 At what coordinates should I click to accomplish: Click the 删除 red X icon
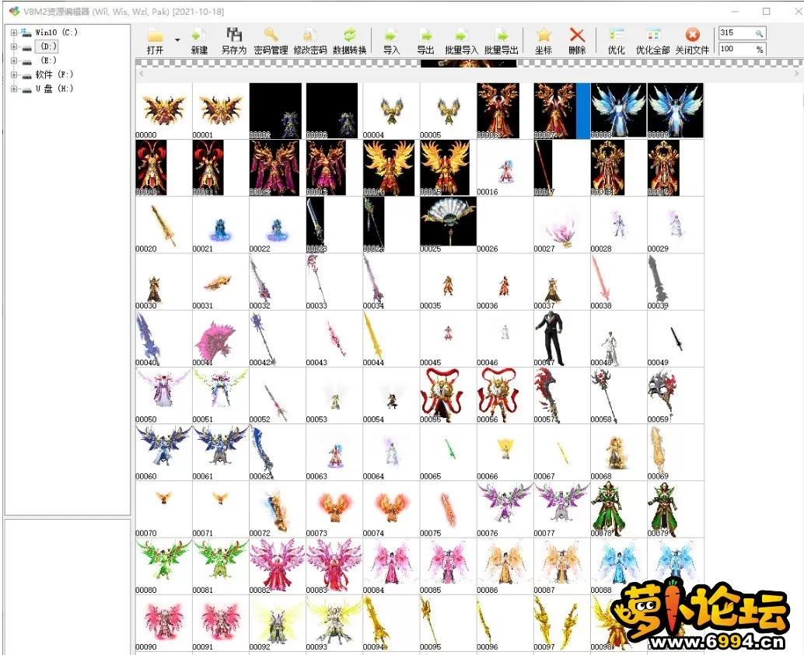click(x=577, y=36)
